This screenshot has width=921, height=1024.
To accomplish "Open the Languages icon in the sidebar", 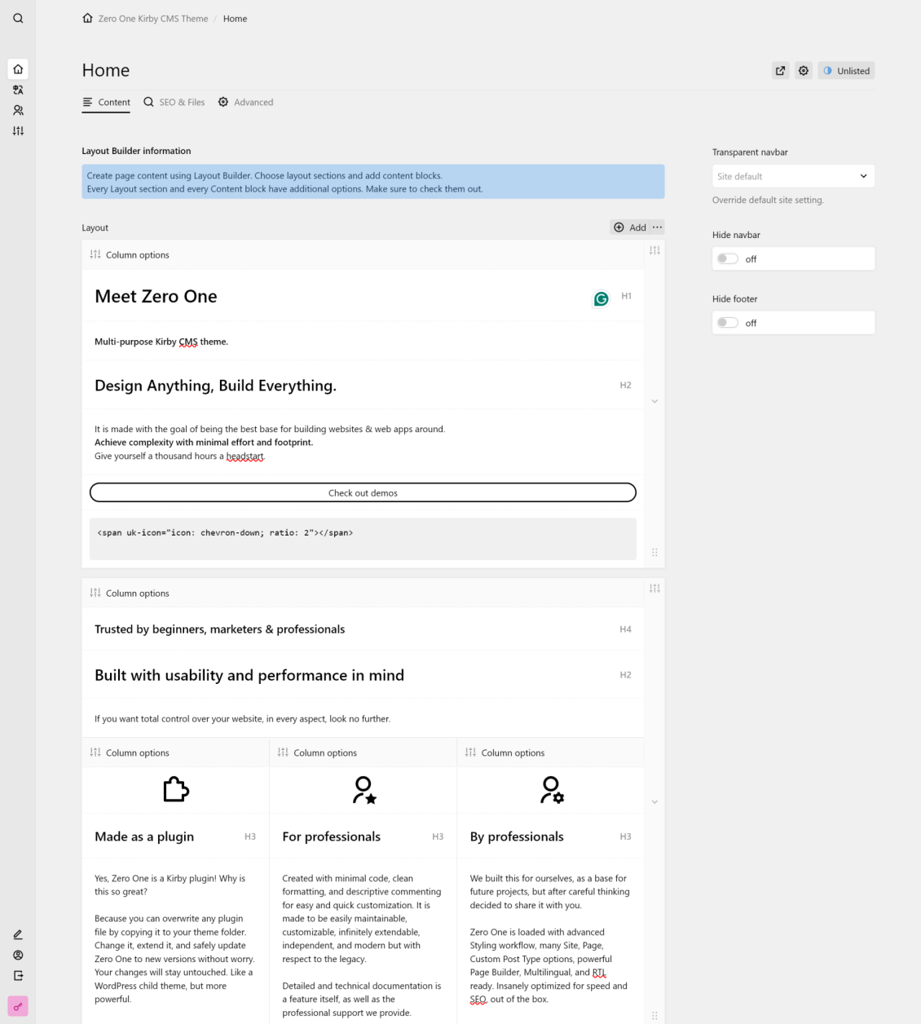I will (18, 90).
